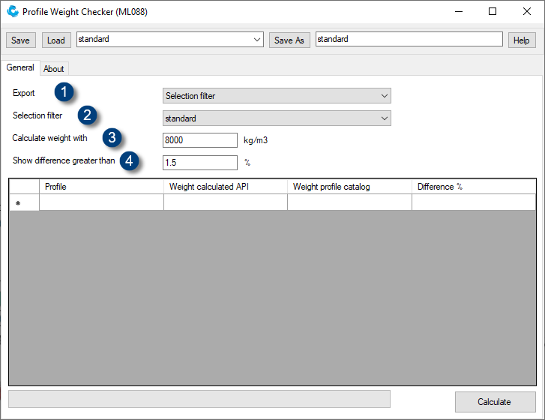
Task: Select the Weight calculated API column header
Action: [x=225, y=187]
